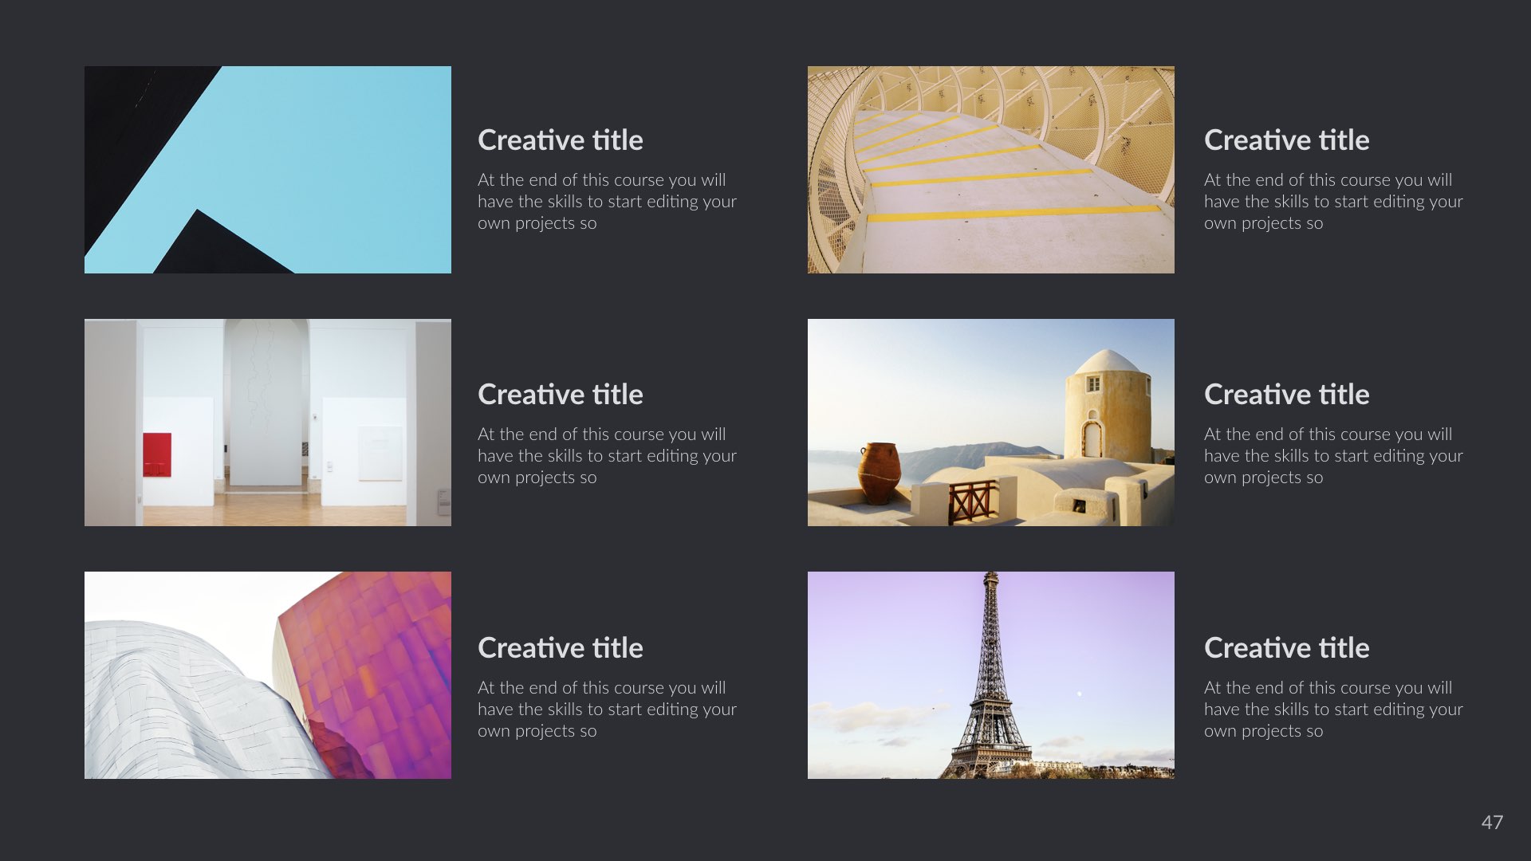Screen dimensions: 1531x861
Task: Click the Eiffel Tower photo
Action: point(990,675)
